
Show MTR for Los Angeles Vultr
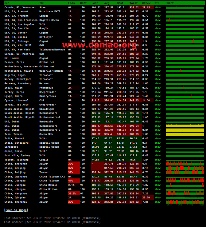tap(157, 25)
